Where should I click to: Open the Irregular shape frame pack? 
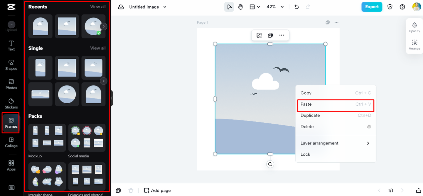tap(47, 177)
